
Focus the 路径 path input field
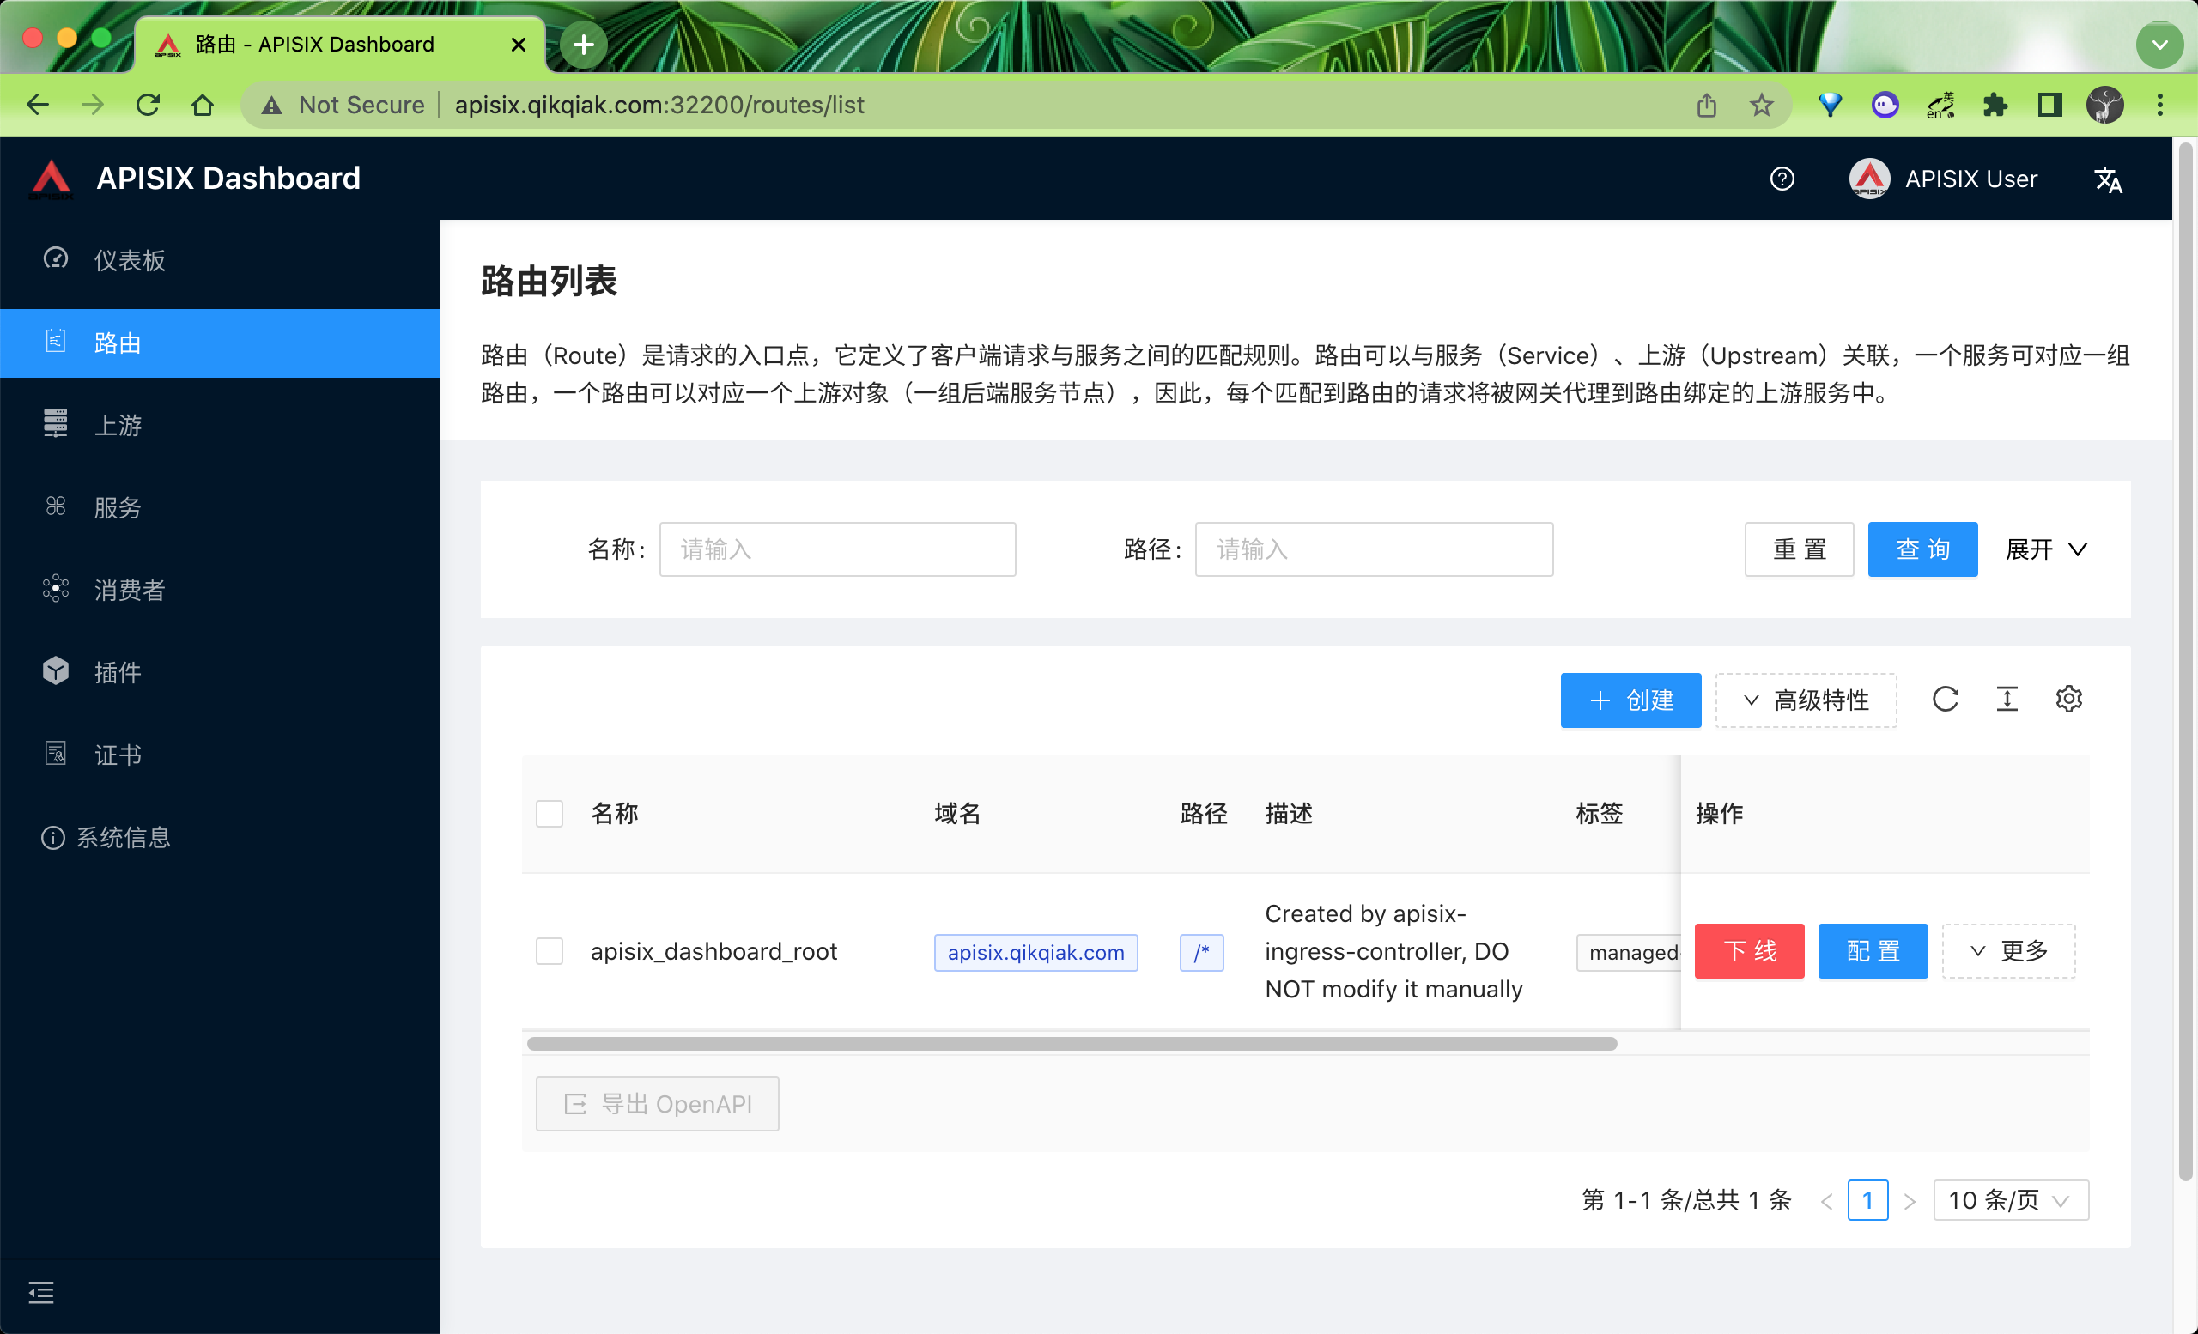[1374, 549]
